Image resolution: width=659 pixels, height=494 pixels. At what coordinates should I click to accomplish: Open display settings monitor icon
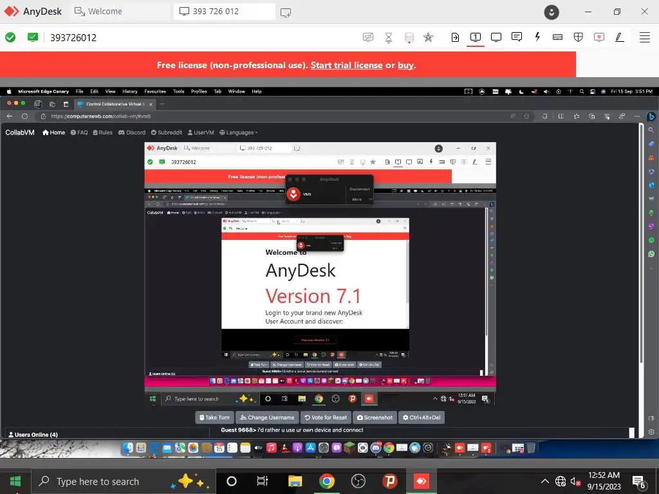click(x=496, y=37)
